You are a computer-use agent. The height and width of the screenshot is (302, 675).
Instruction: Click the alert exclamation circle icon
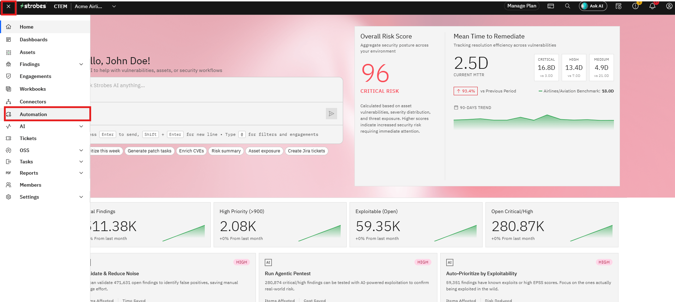point(635,6)
